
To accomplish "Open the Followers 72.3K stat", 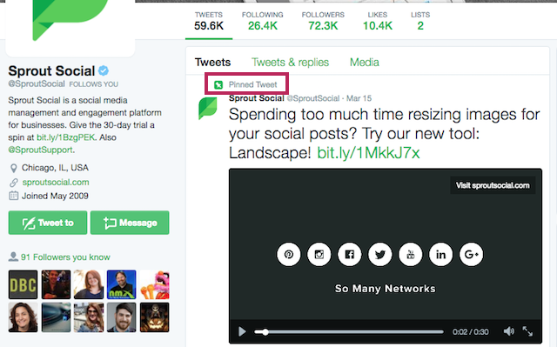I will (x=323, y=21).
